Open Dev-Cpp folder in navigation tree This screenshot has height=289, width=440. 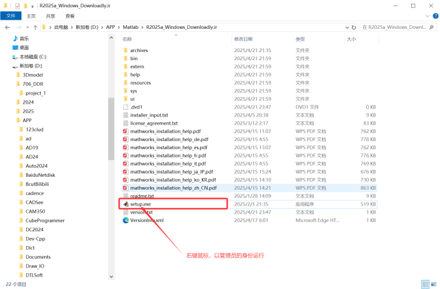pos(36,239)
